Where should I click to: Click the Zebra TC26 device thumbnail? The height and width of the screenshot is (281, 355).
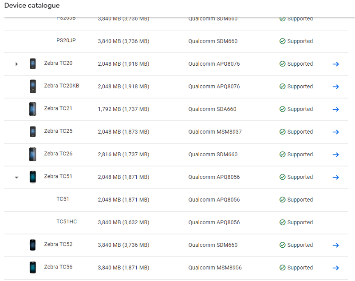tap(32, 154)
